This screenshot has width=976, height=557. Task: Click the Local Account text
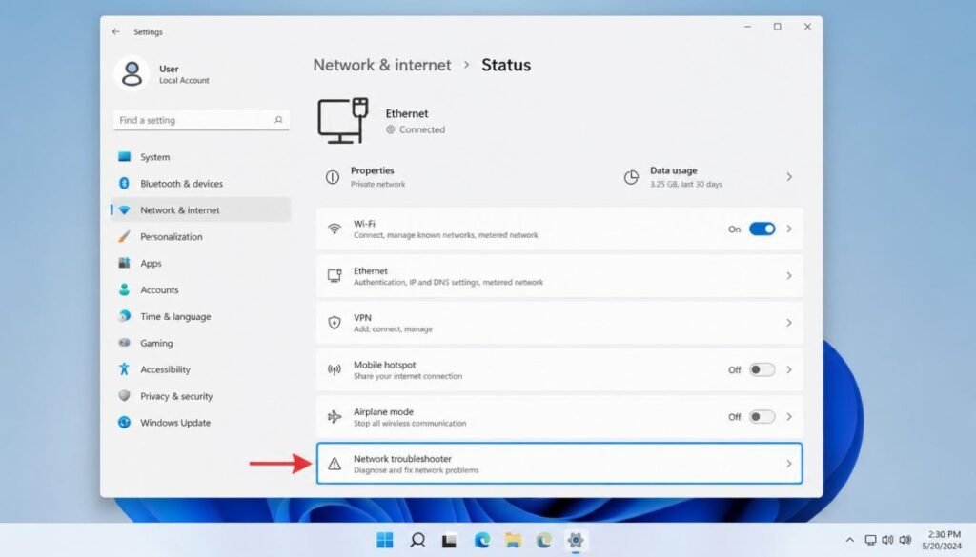point(184,80)
